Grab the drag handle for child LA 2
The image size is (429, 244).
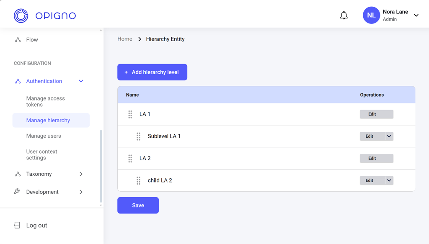tap(139, 181)
